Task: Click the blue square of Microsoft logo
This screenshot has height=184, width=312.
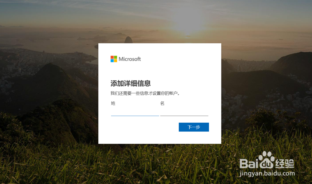Action: (112, 60)
